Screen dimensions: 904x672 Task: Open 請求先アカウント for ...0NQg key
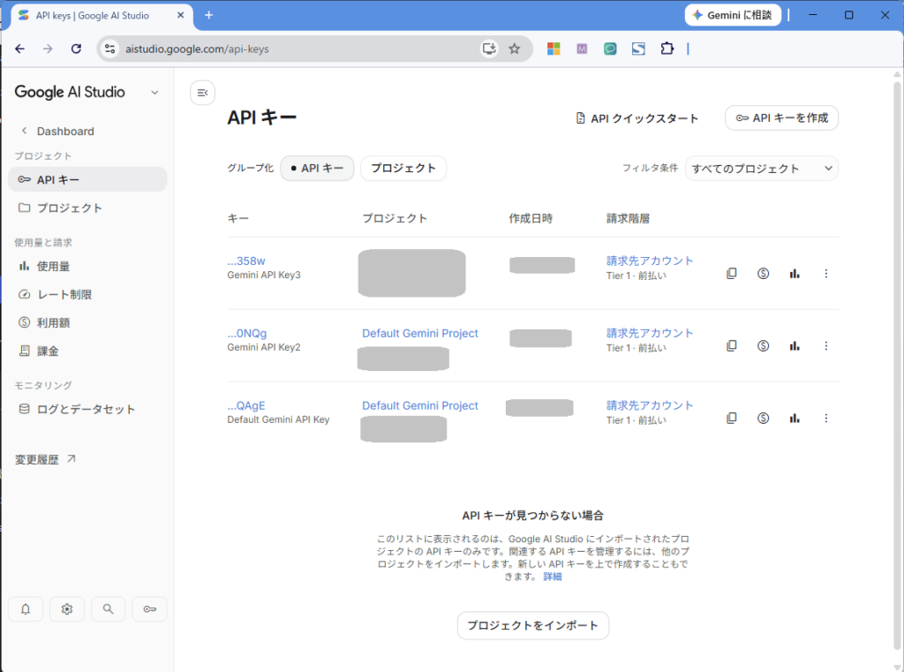(x=649, y=333)
